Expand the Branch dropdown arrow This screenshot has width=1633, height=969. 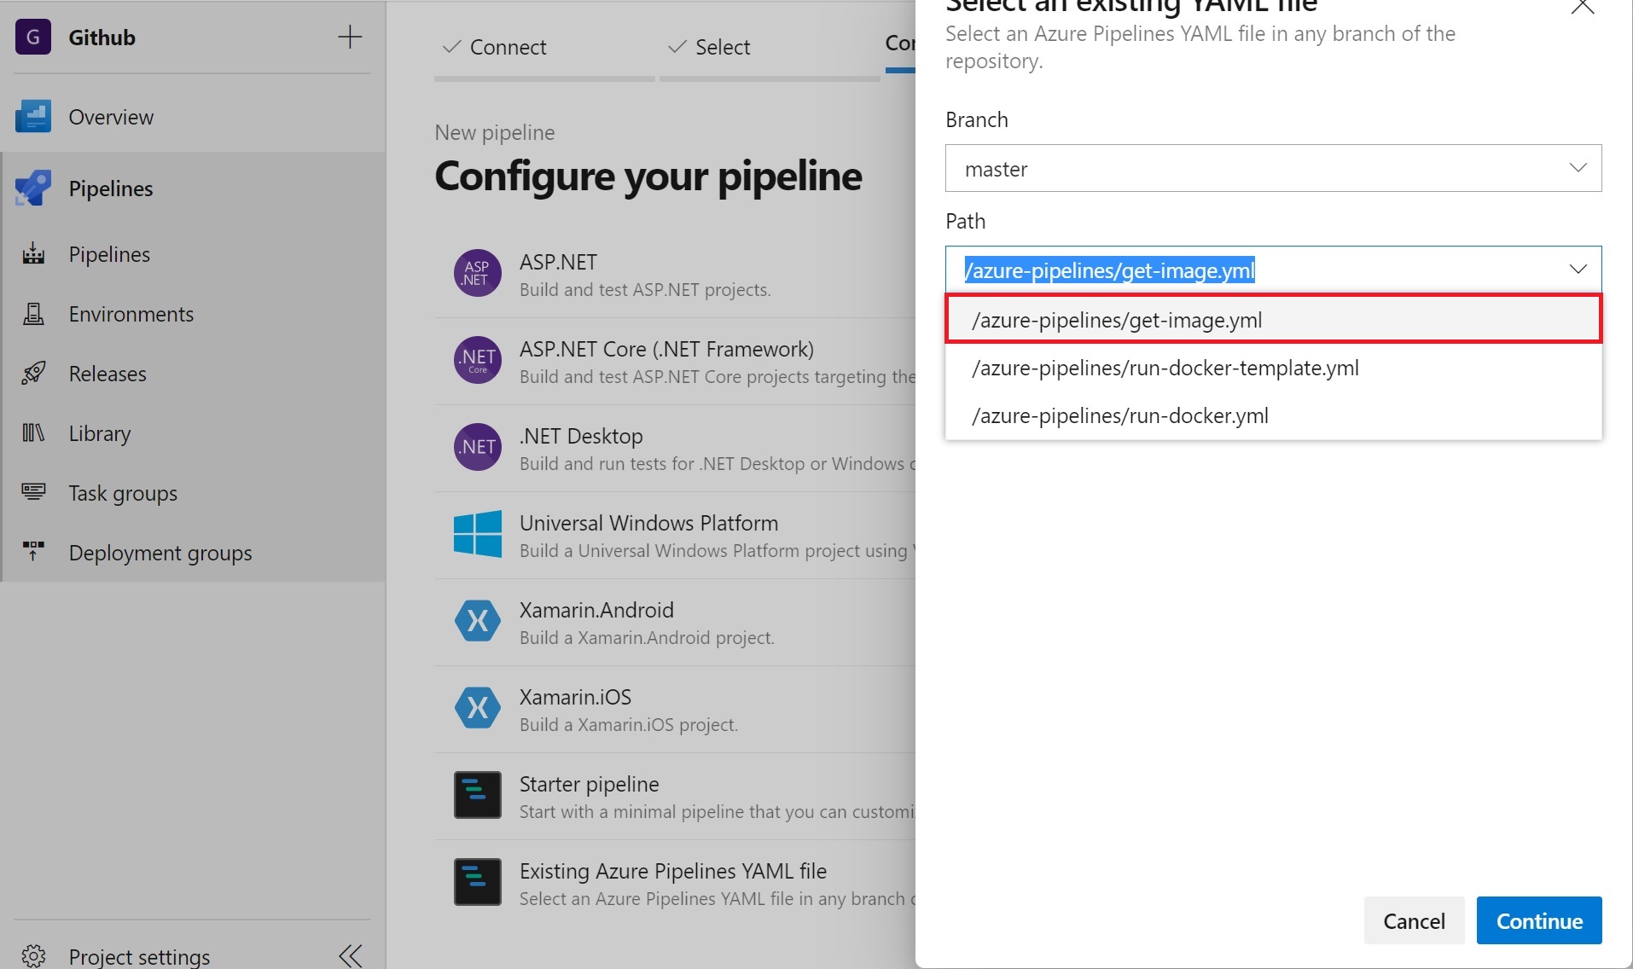pos(1578,168)
